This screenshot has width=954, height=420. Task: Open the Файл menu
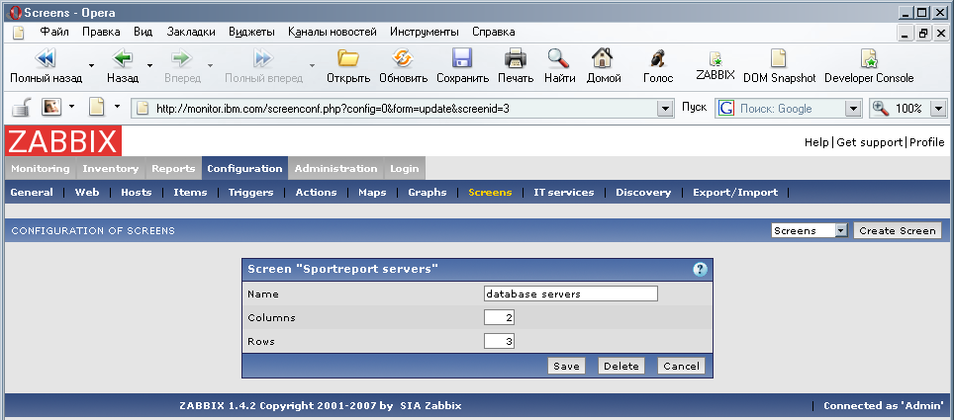click(54, 32)
